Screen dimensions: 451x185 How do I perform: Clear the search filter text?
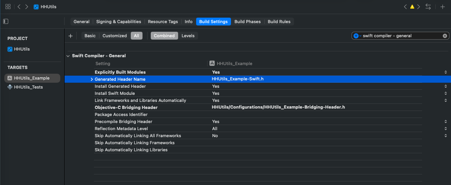tap(445, 36)
